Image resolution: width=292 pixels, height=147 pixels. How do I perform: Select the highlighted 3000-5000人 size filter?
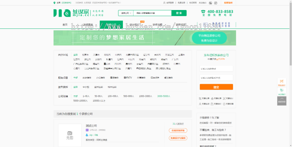(164, 96)
